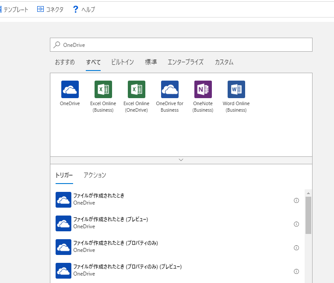
Task: Switch to the ビルトイン tab
Action: pos(123,62)
